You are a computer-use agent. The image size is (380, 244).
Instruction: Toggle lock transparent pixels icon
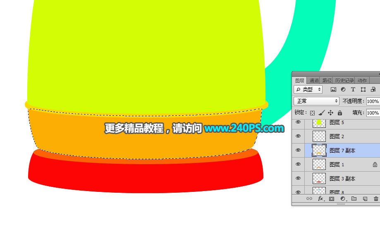[x=312, y=113]
